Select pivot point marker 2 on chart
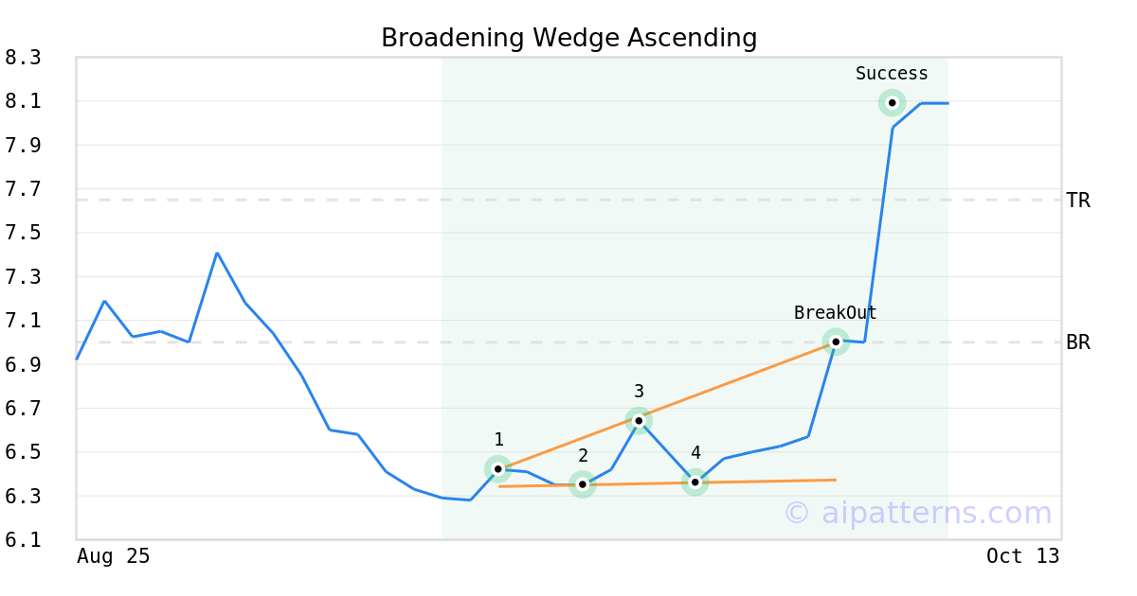Screen dimensions: 1137x596 point(583,484)
